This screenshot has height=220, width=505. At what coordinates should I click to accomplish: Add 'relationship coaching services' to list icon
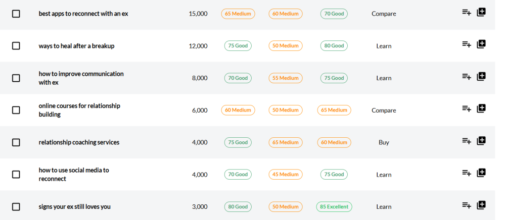pos(466,141)
